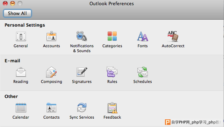Open AutoCorrect settings
This screenshot has width=224, height=127.
[x=173, y=36]
